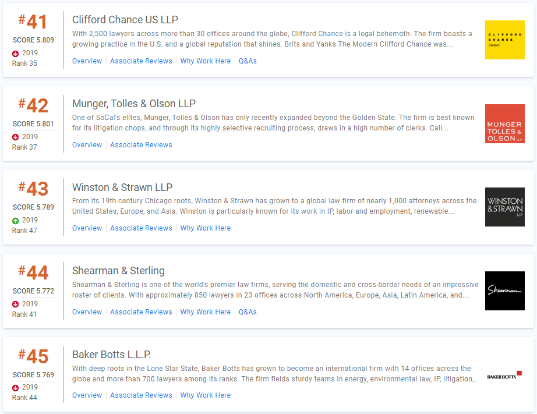Click the red down-arrow icon for Baker Botts
This screenshot has width=537, height=414.
tap(15, 388)
